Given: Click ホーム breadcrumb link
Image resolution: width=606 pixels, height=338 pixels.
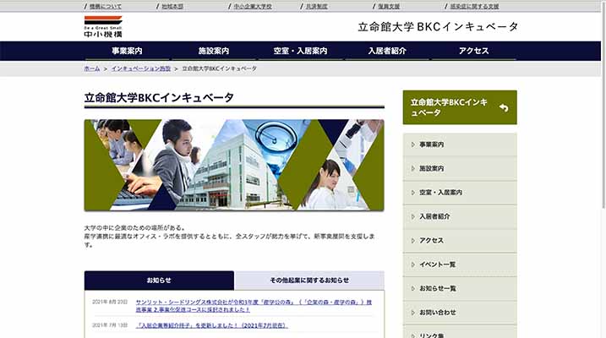Looking at the screenshot, I should coord(92,68).
